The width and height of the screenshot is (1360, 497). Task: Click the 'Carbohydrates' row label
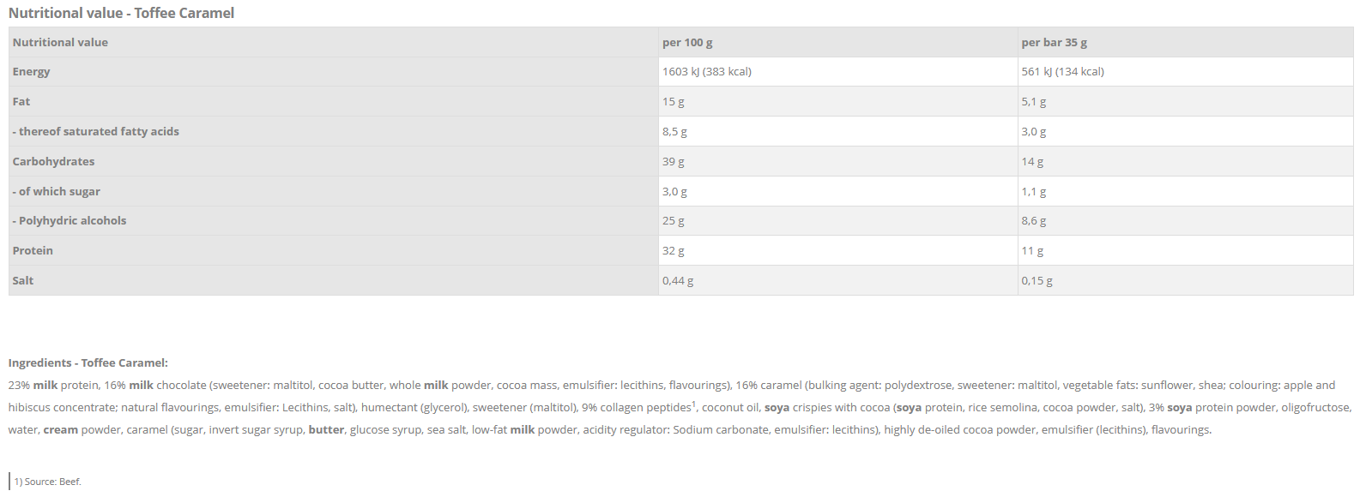pyautogui.click(x=53, y=162)
